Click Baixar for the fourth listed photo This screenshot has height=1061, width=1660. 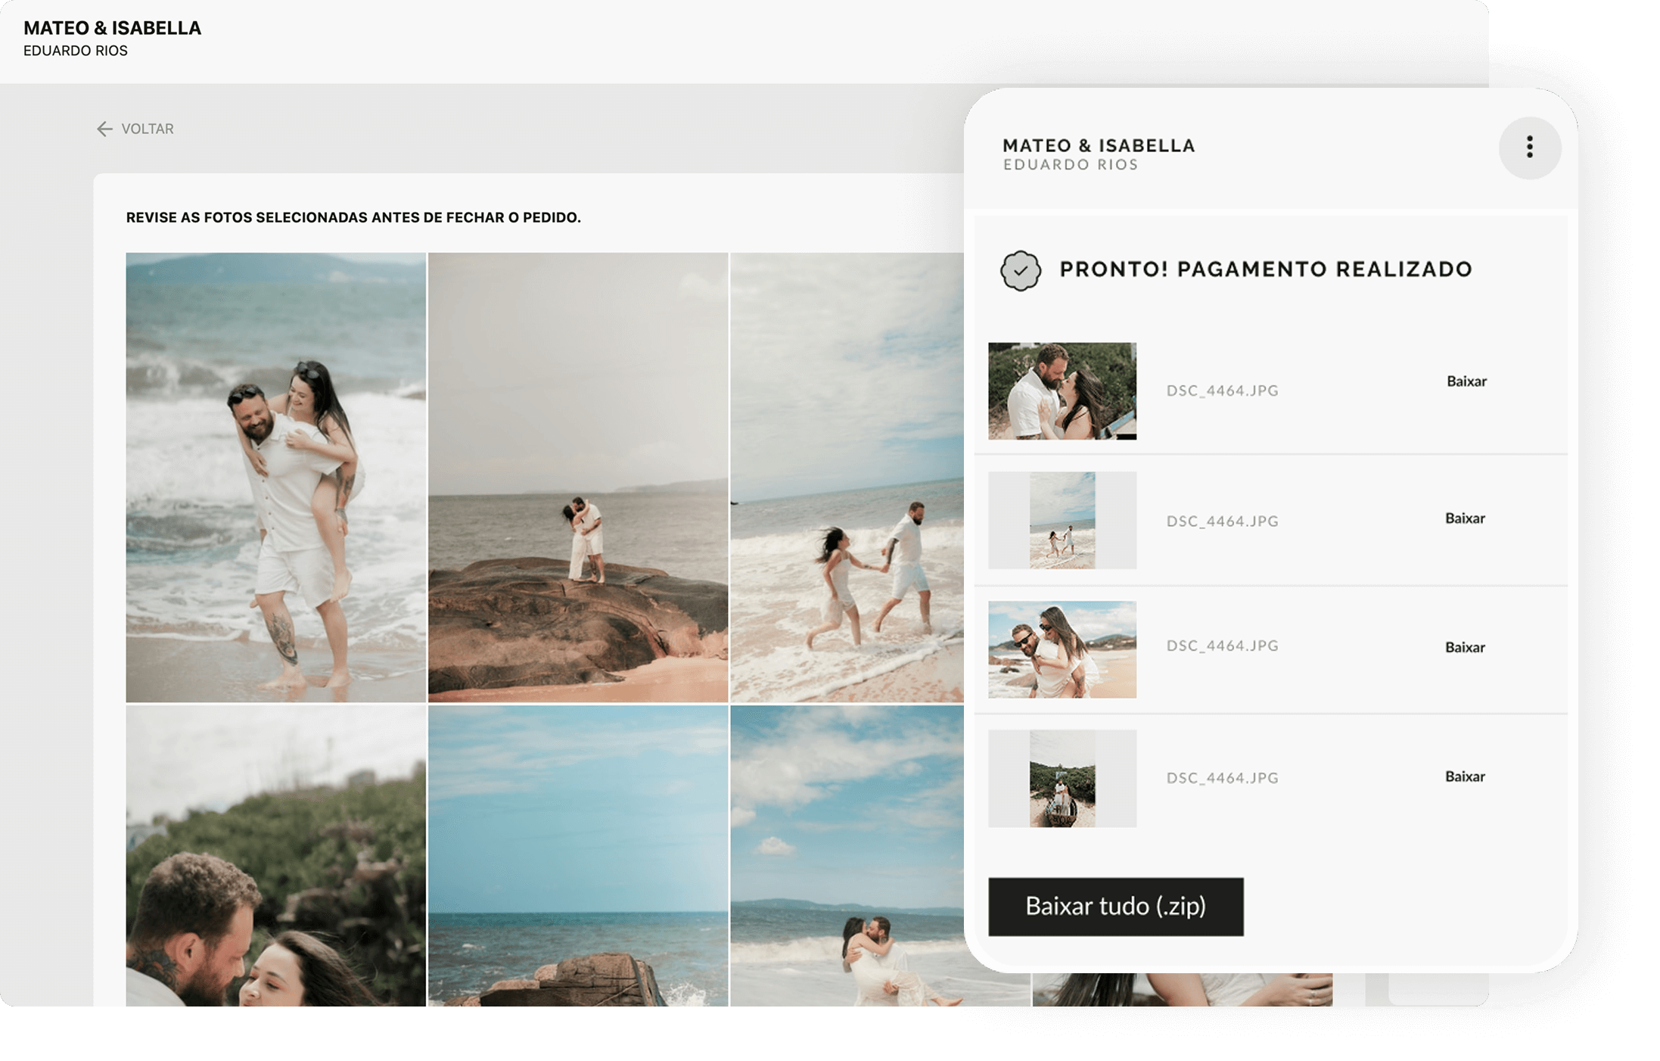1464,776
